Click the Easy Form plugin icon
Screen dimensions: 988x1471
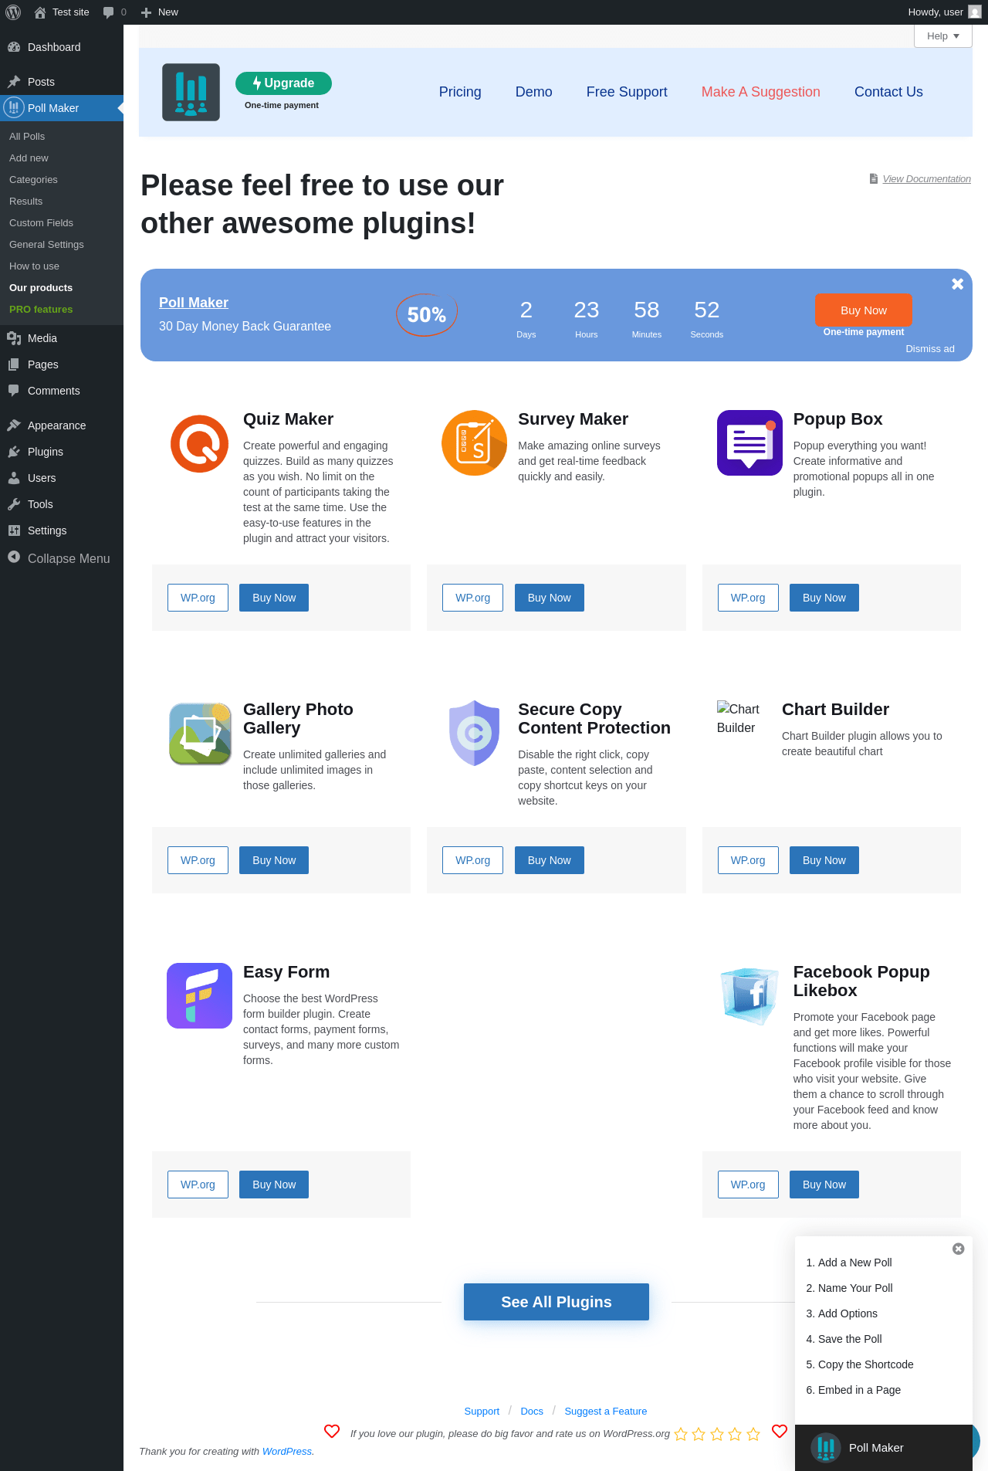pos(199,995)
